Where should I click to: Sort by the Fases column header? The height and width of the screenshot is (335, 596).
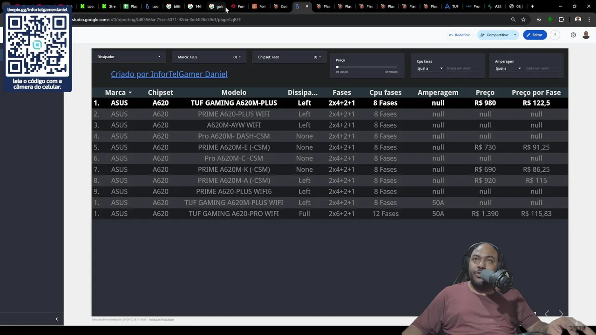pos(342,93)
